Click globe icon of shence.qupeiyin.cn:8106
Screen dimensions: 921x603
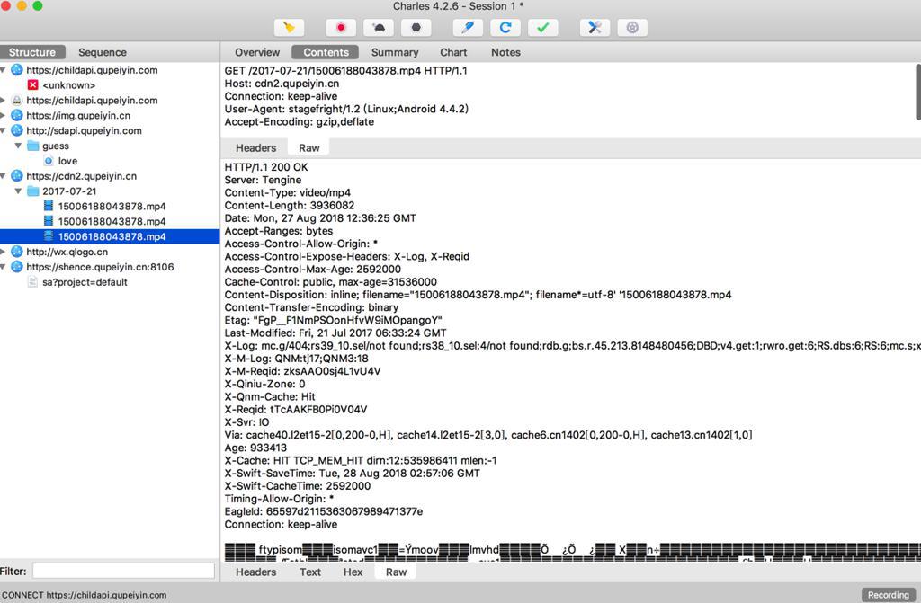pos(17,267)
